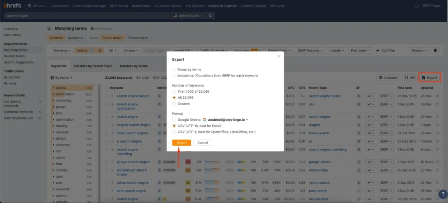Click the API braces button

click(x=409, y=77)
